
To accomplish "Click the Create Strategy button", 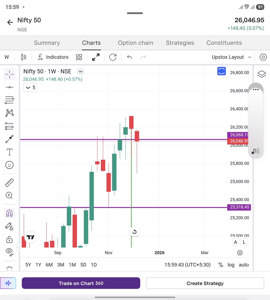I will (205, 283).
